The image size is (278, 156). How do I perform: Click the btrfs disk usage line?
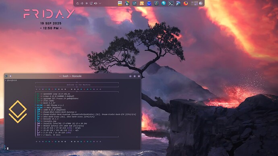coord(62,128)
